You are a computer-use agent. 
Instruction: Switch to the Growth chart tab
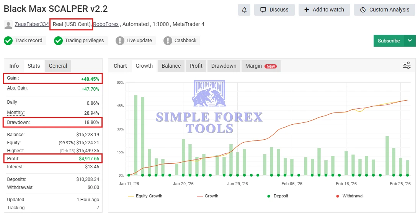[x=144, y=66]
